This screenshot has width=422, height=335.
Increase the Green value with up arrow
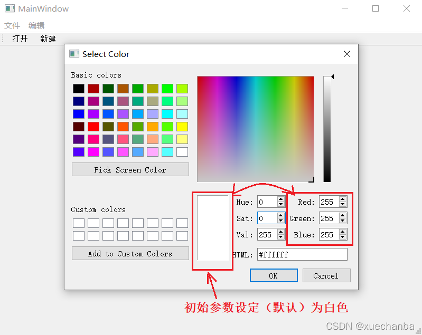click(343, 216)
